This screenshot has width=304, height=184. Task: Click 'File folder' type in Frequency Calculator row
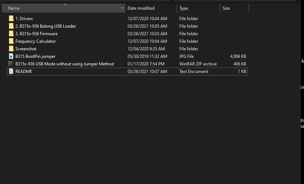coord(189,41)
